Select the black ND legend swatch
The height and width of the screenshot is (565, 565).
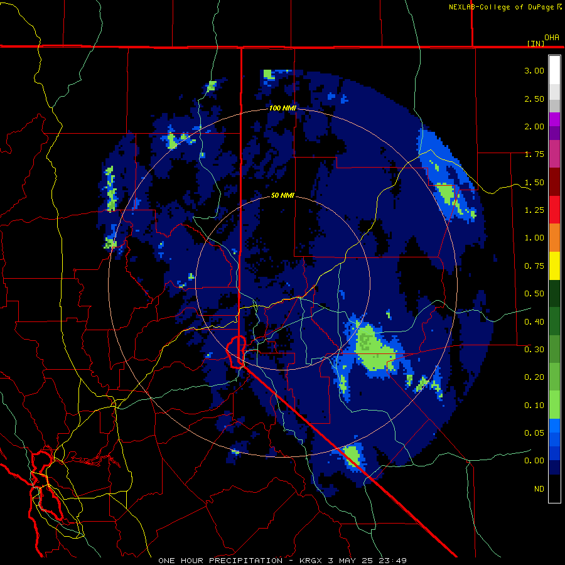[554, 488]
